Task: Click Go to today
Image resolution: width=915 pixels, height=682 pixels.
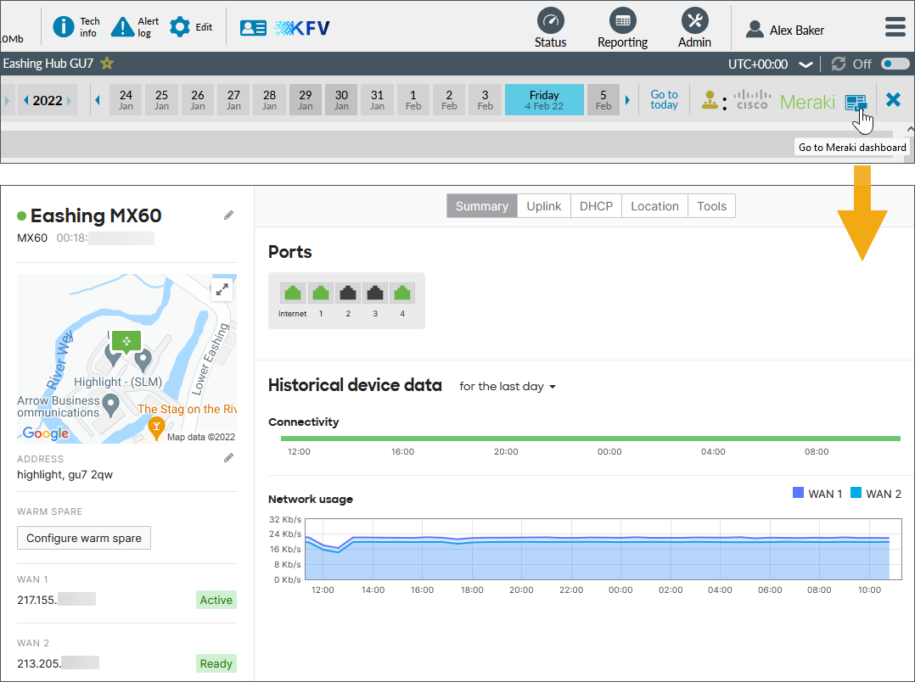Action: tap(663, 100)
